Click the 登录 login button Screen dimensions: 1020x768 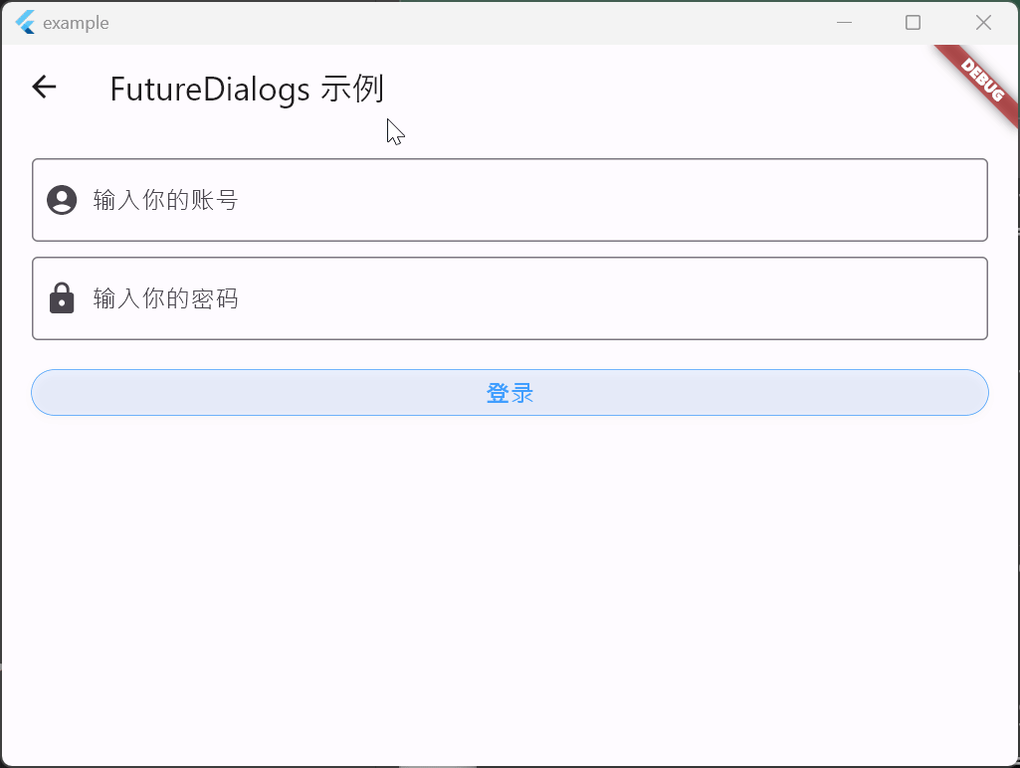(510, 393)
